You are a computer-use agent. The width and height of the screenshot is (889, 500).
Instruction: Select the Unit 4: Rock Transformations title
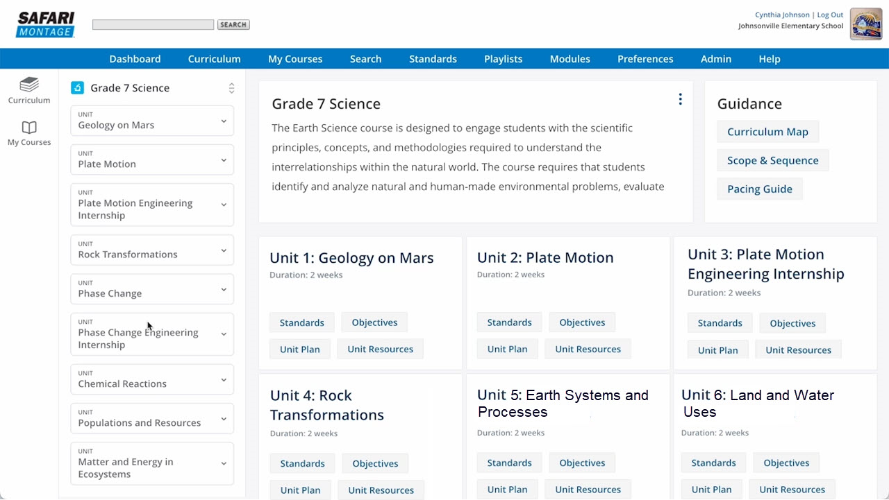(x=326, y=405)
